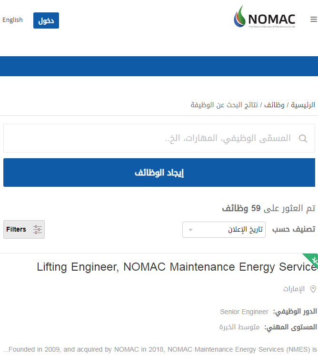The width and height of the screenshot is (318, 355).
Task: Open the وظائف breadcrumb link
Action: point(275,104)
